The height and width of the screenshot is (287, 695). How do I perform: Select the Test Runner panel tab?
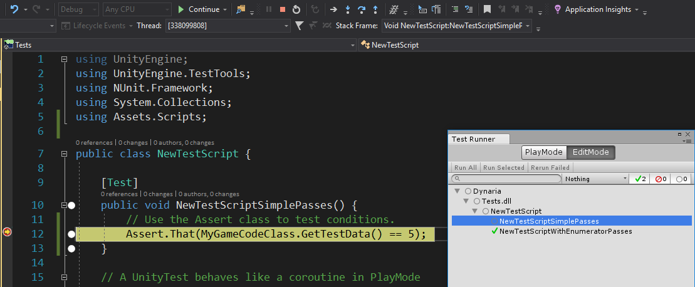(x=474, y=139)
